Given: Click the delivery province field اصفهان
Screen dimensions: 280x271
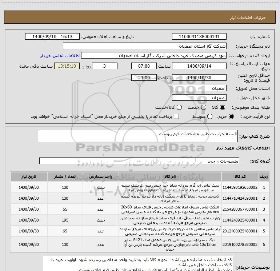Looking at the screenshot, I should (x=199, y=88).
